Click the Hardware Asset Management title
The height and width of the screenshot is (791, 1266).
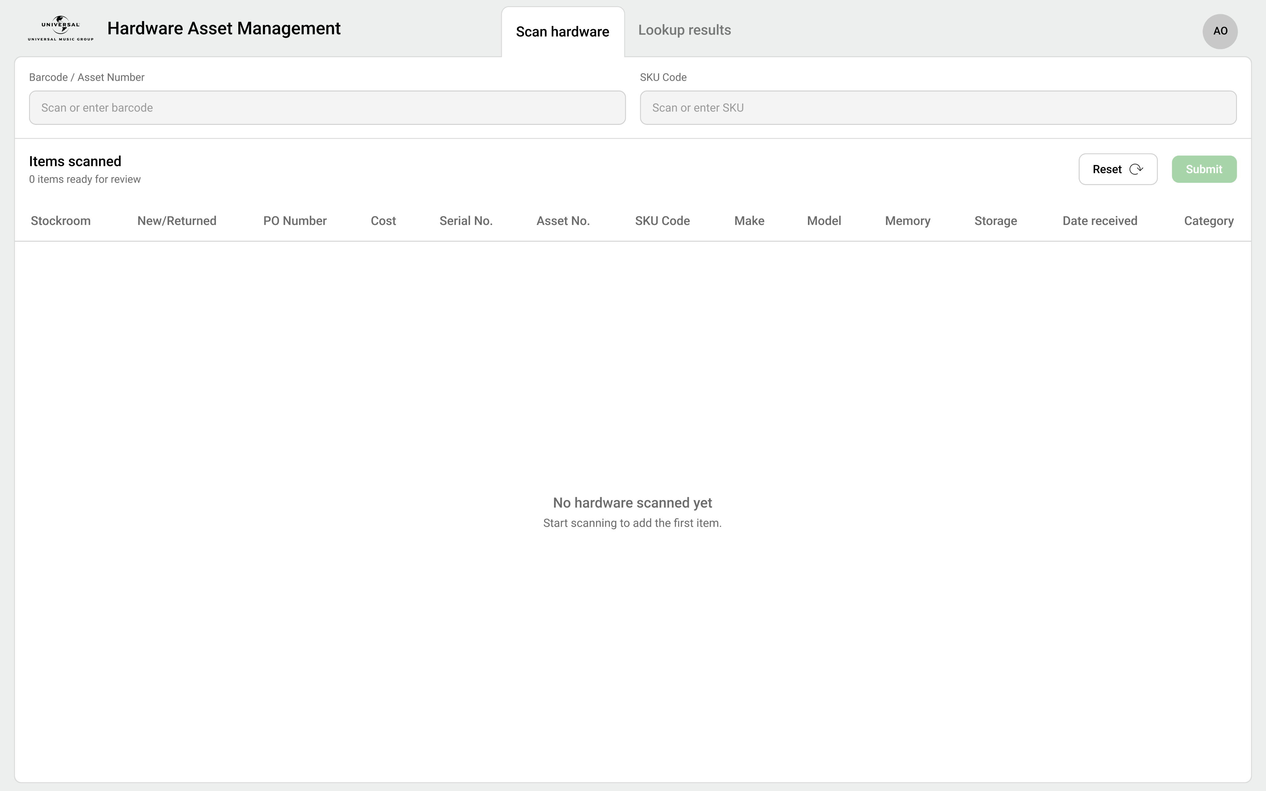224,28
